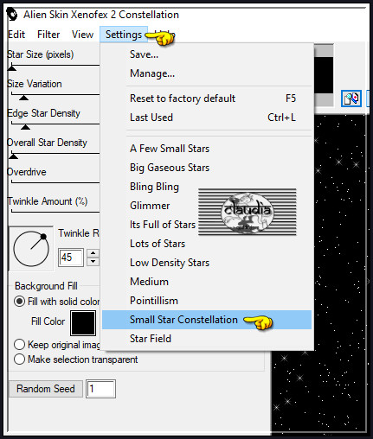The width and height of the screenshot is (373, 439).
Task: Apply Glimmer preset
Action: (x=207, y=206)
